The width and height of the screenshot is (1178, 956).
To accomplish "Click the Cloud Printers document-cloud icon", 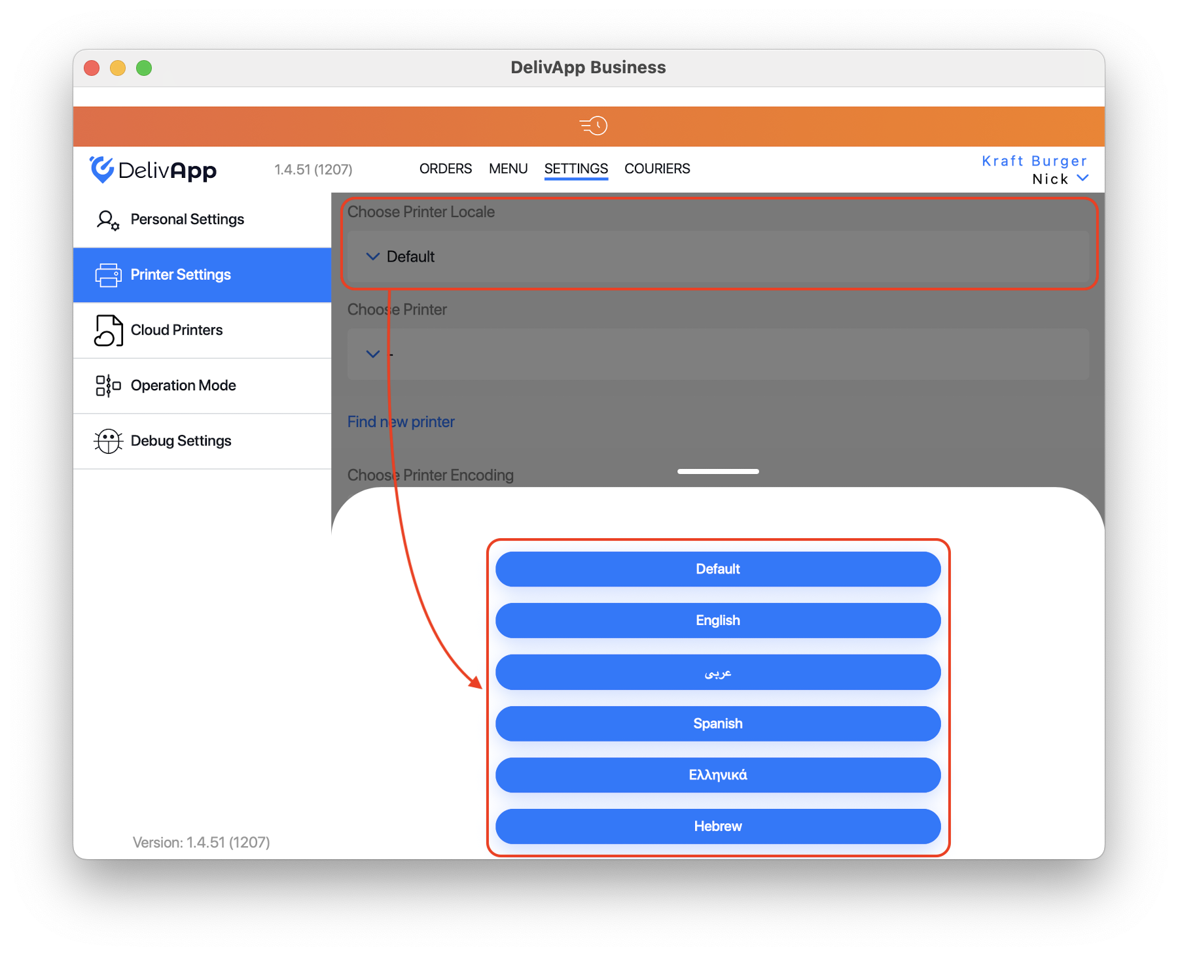I will click(x=108, y=330).
